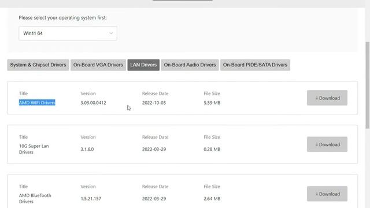Image resolution: width=370 pixels, height=208 pixels.
Task: Click the operating system prompt text
Action: pos(62,18)
